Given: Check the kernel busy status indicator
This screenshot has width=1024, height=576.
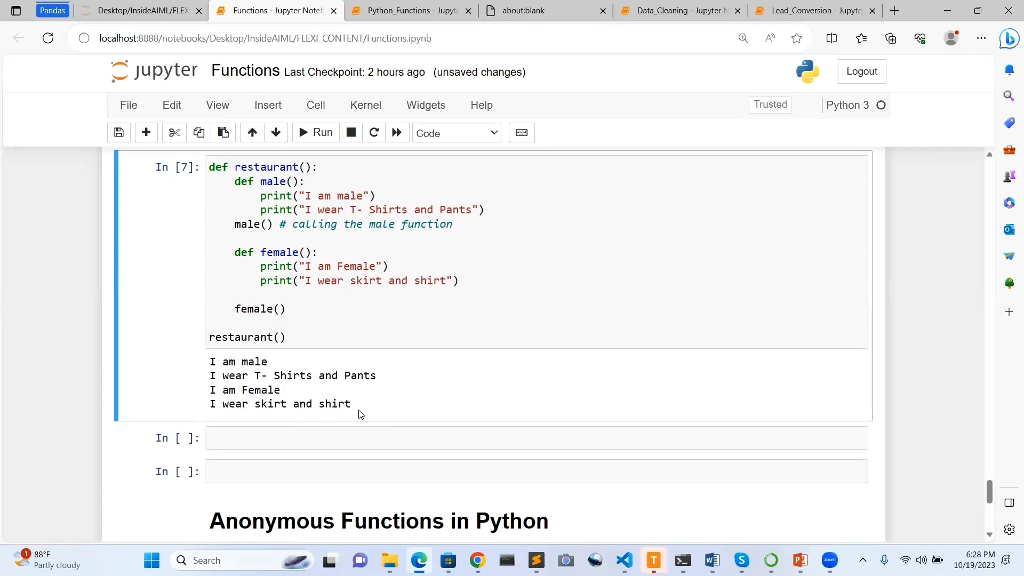Looking at the screenshot, I should 881,105.
